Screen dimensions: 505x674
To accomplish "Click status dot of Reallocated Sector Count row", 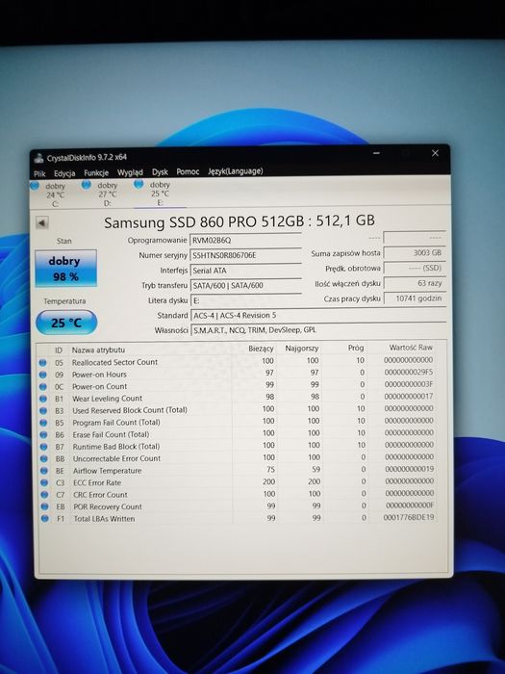I will [42, 362].
